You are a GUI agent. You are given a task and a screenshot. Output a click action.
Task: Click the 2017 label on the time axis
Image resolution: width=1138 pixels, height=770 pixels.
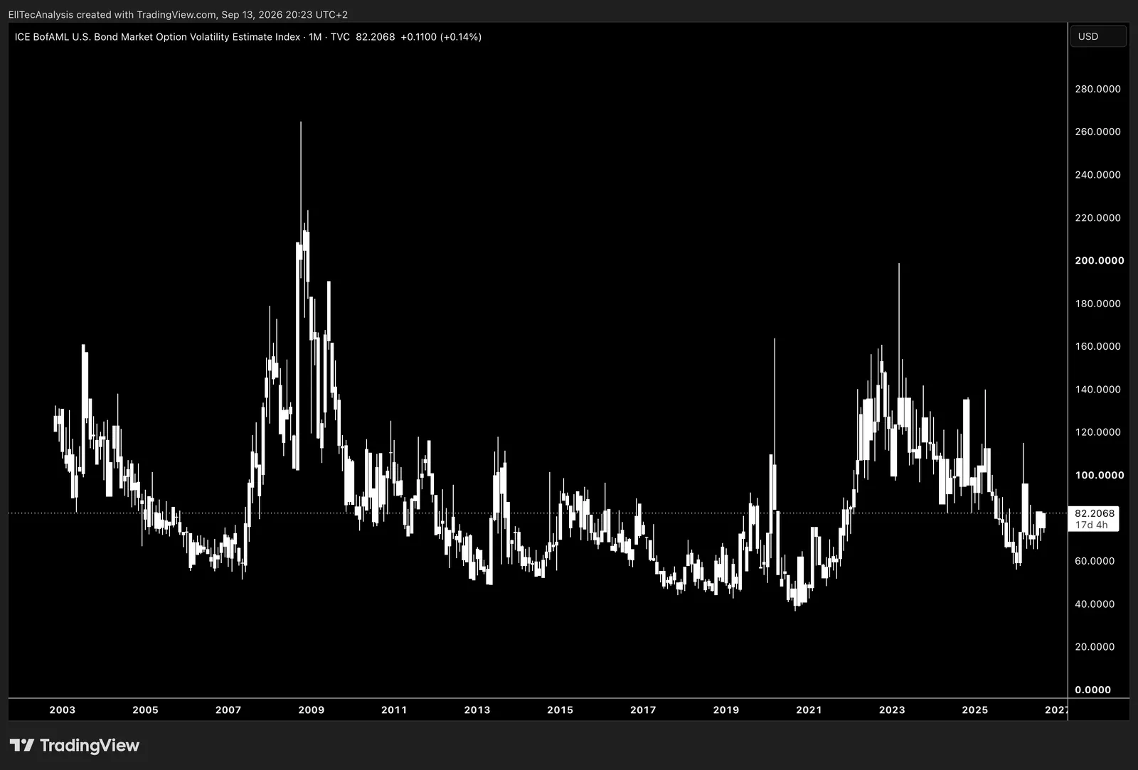pos(643,710)
